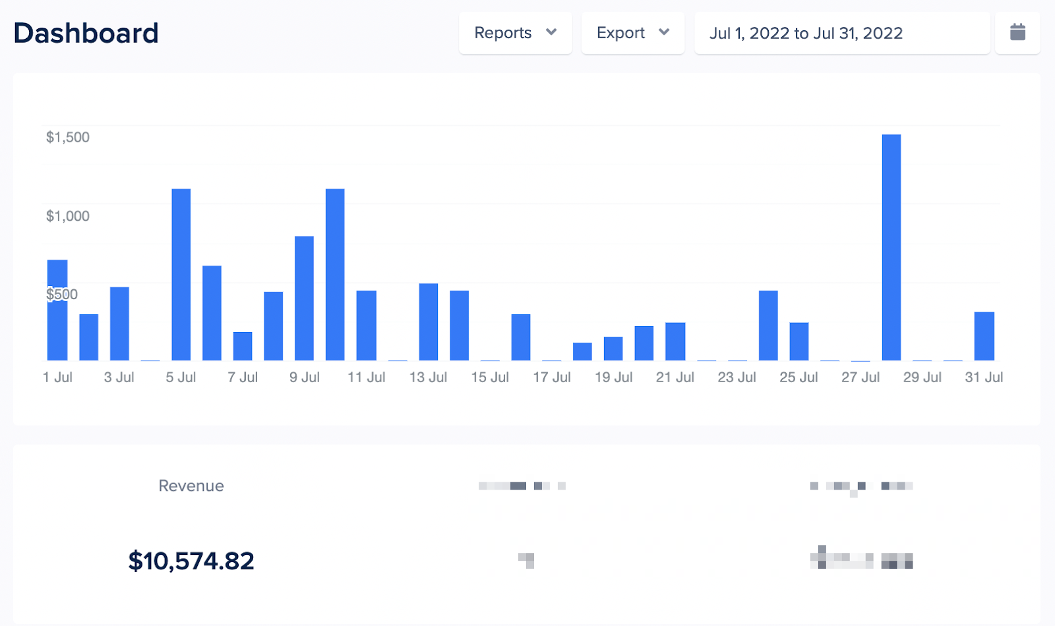The image size is (1055, 626).
Task: Click the revenue bar for 20 Jul
Action: point(643,343)
